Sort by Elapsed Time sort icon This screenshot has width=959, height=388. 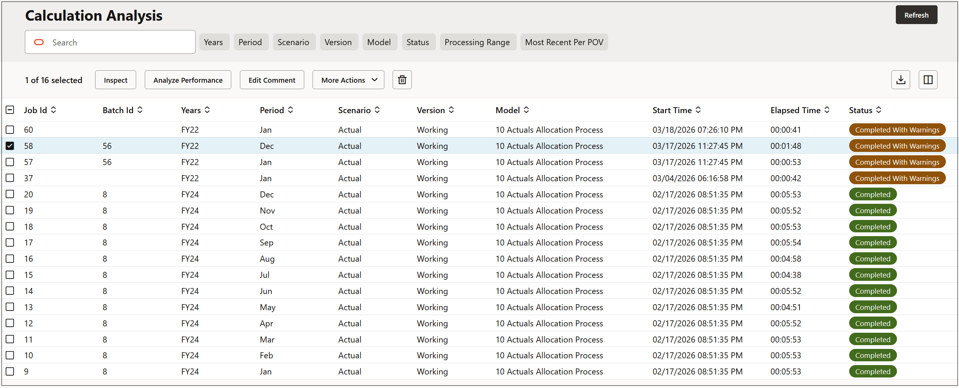pos(827,110)
